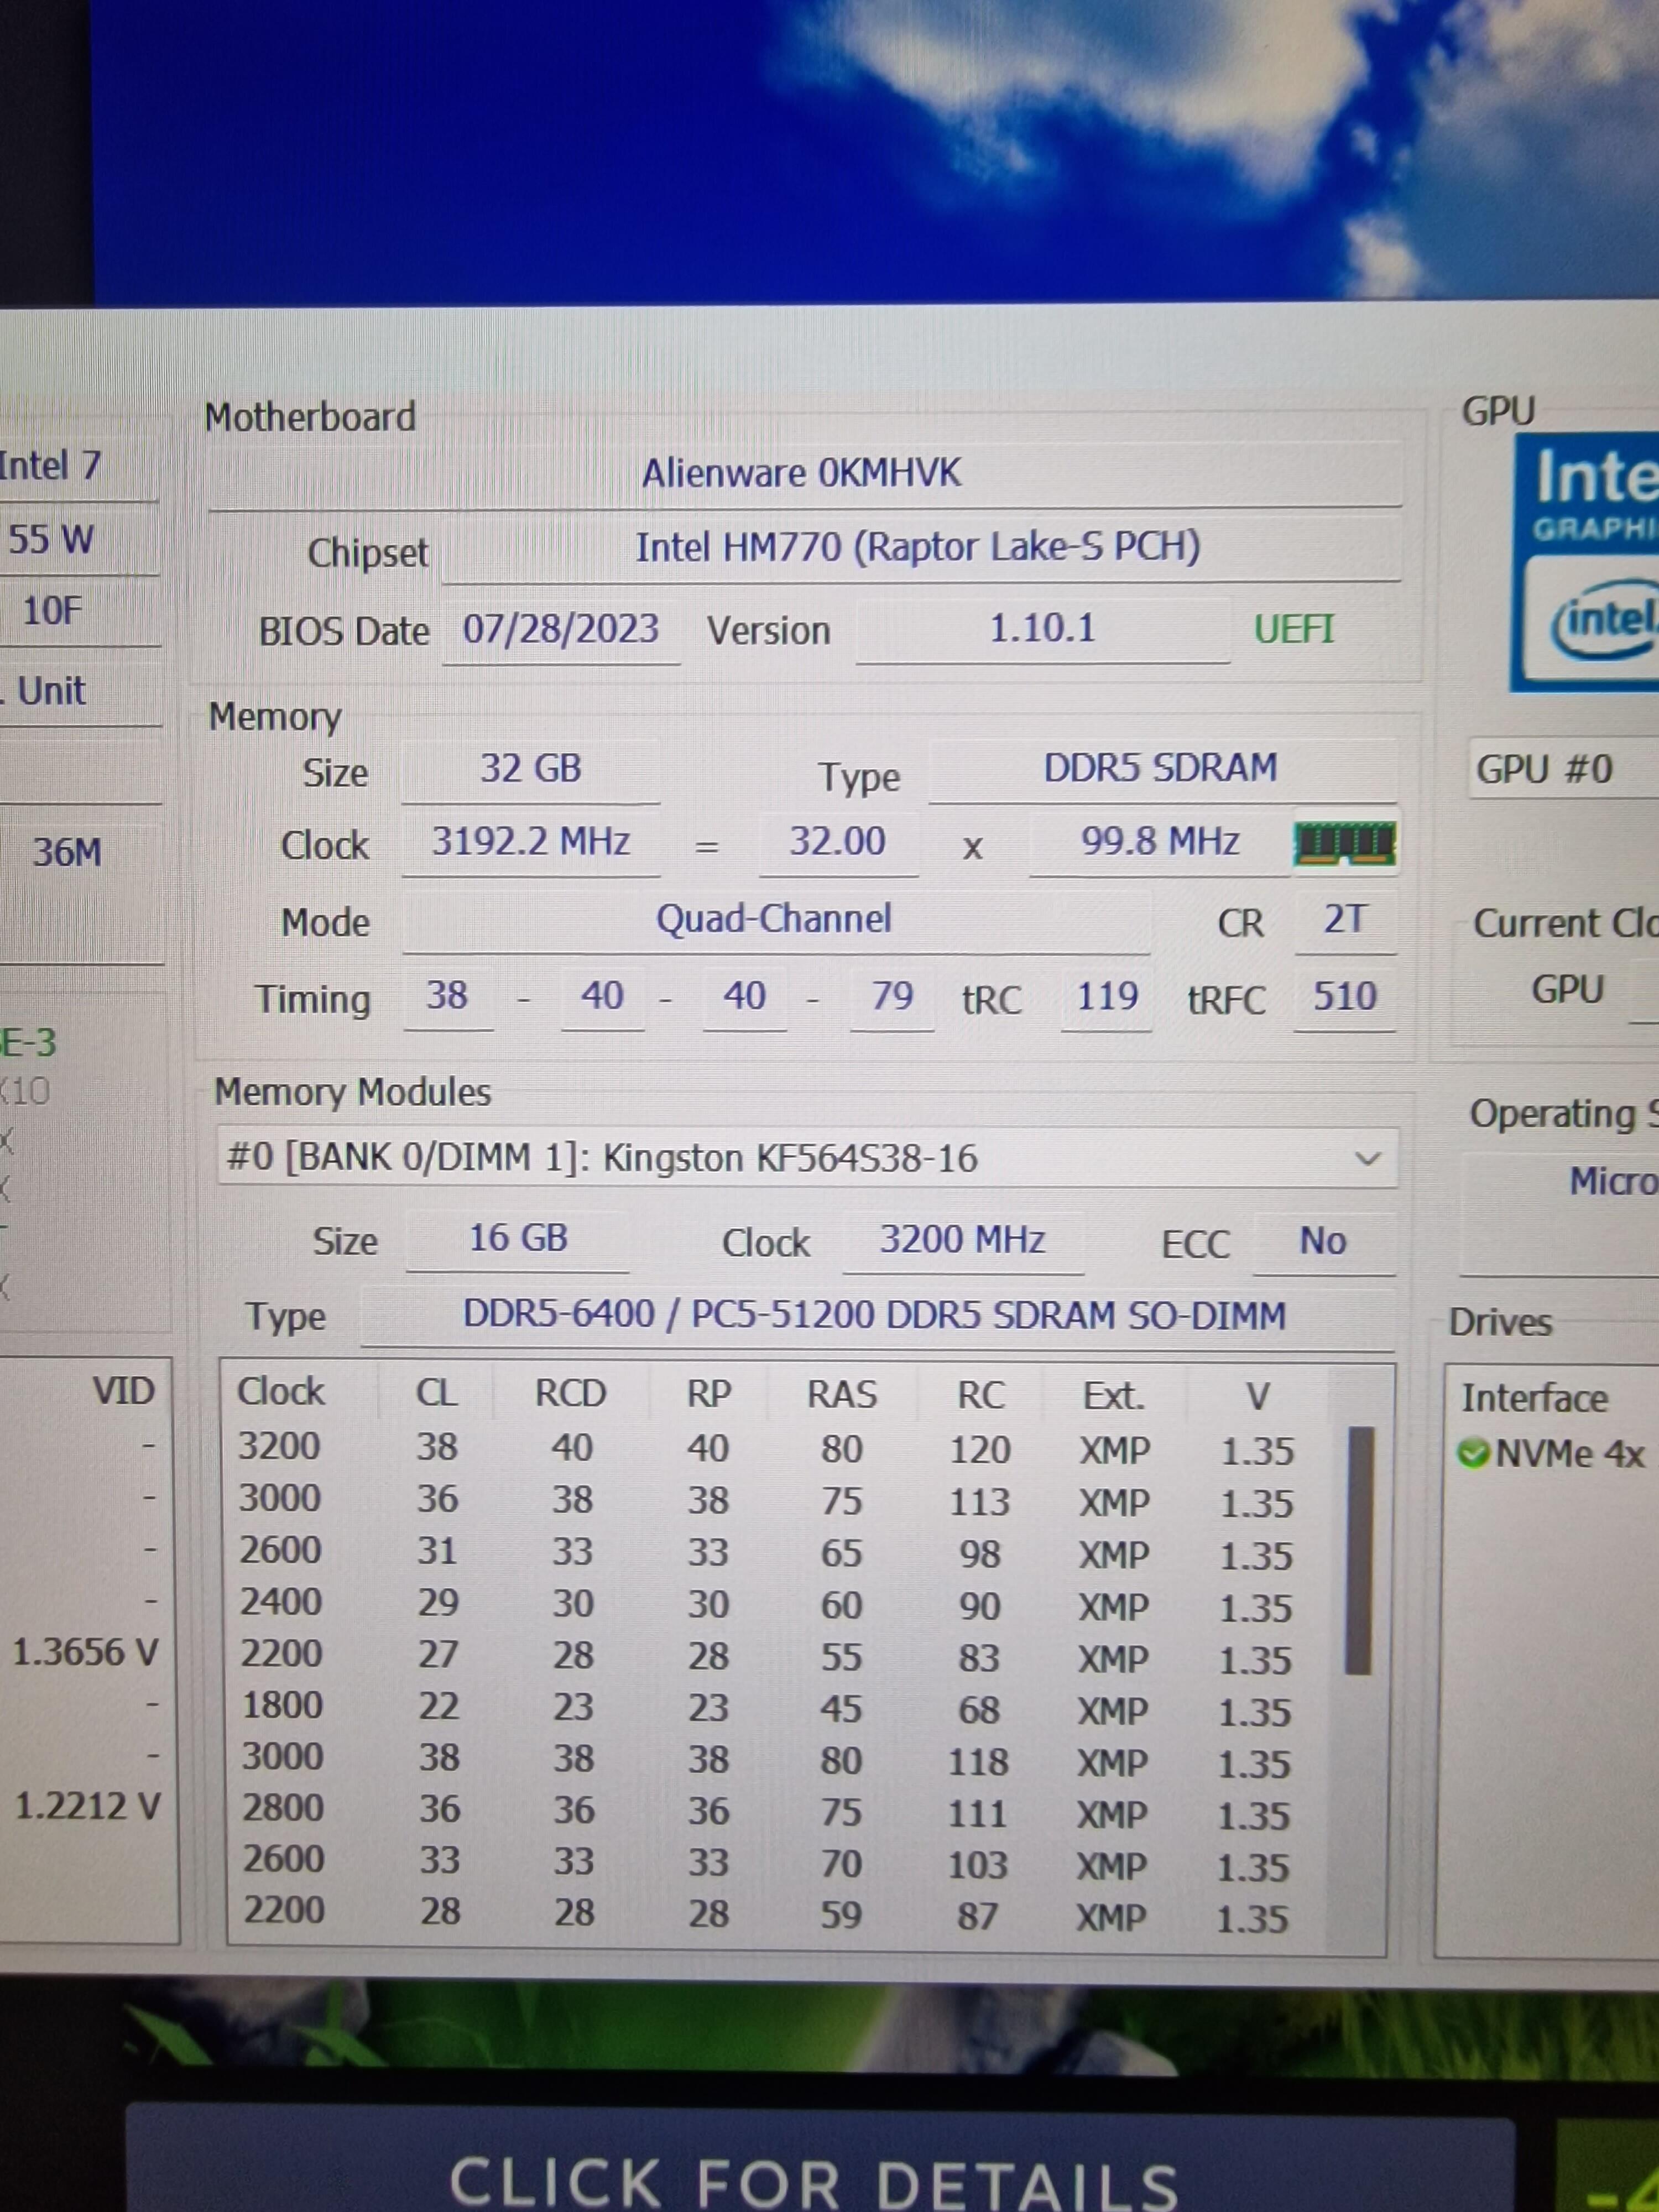This screenshot has height=2212, width=1659.
Task: Click the RCD column header
Action: point(570,1394)
